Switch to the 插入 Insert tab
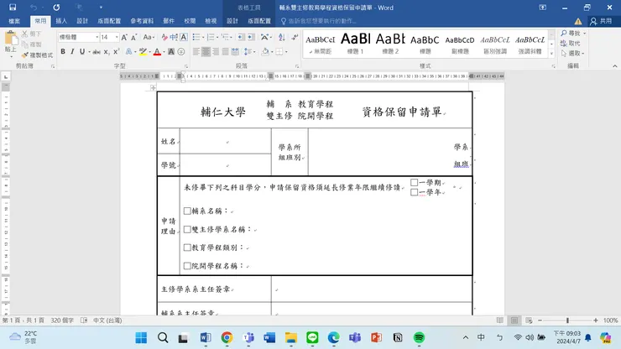 point(61,21)
